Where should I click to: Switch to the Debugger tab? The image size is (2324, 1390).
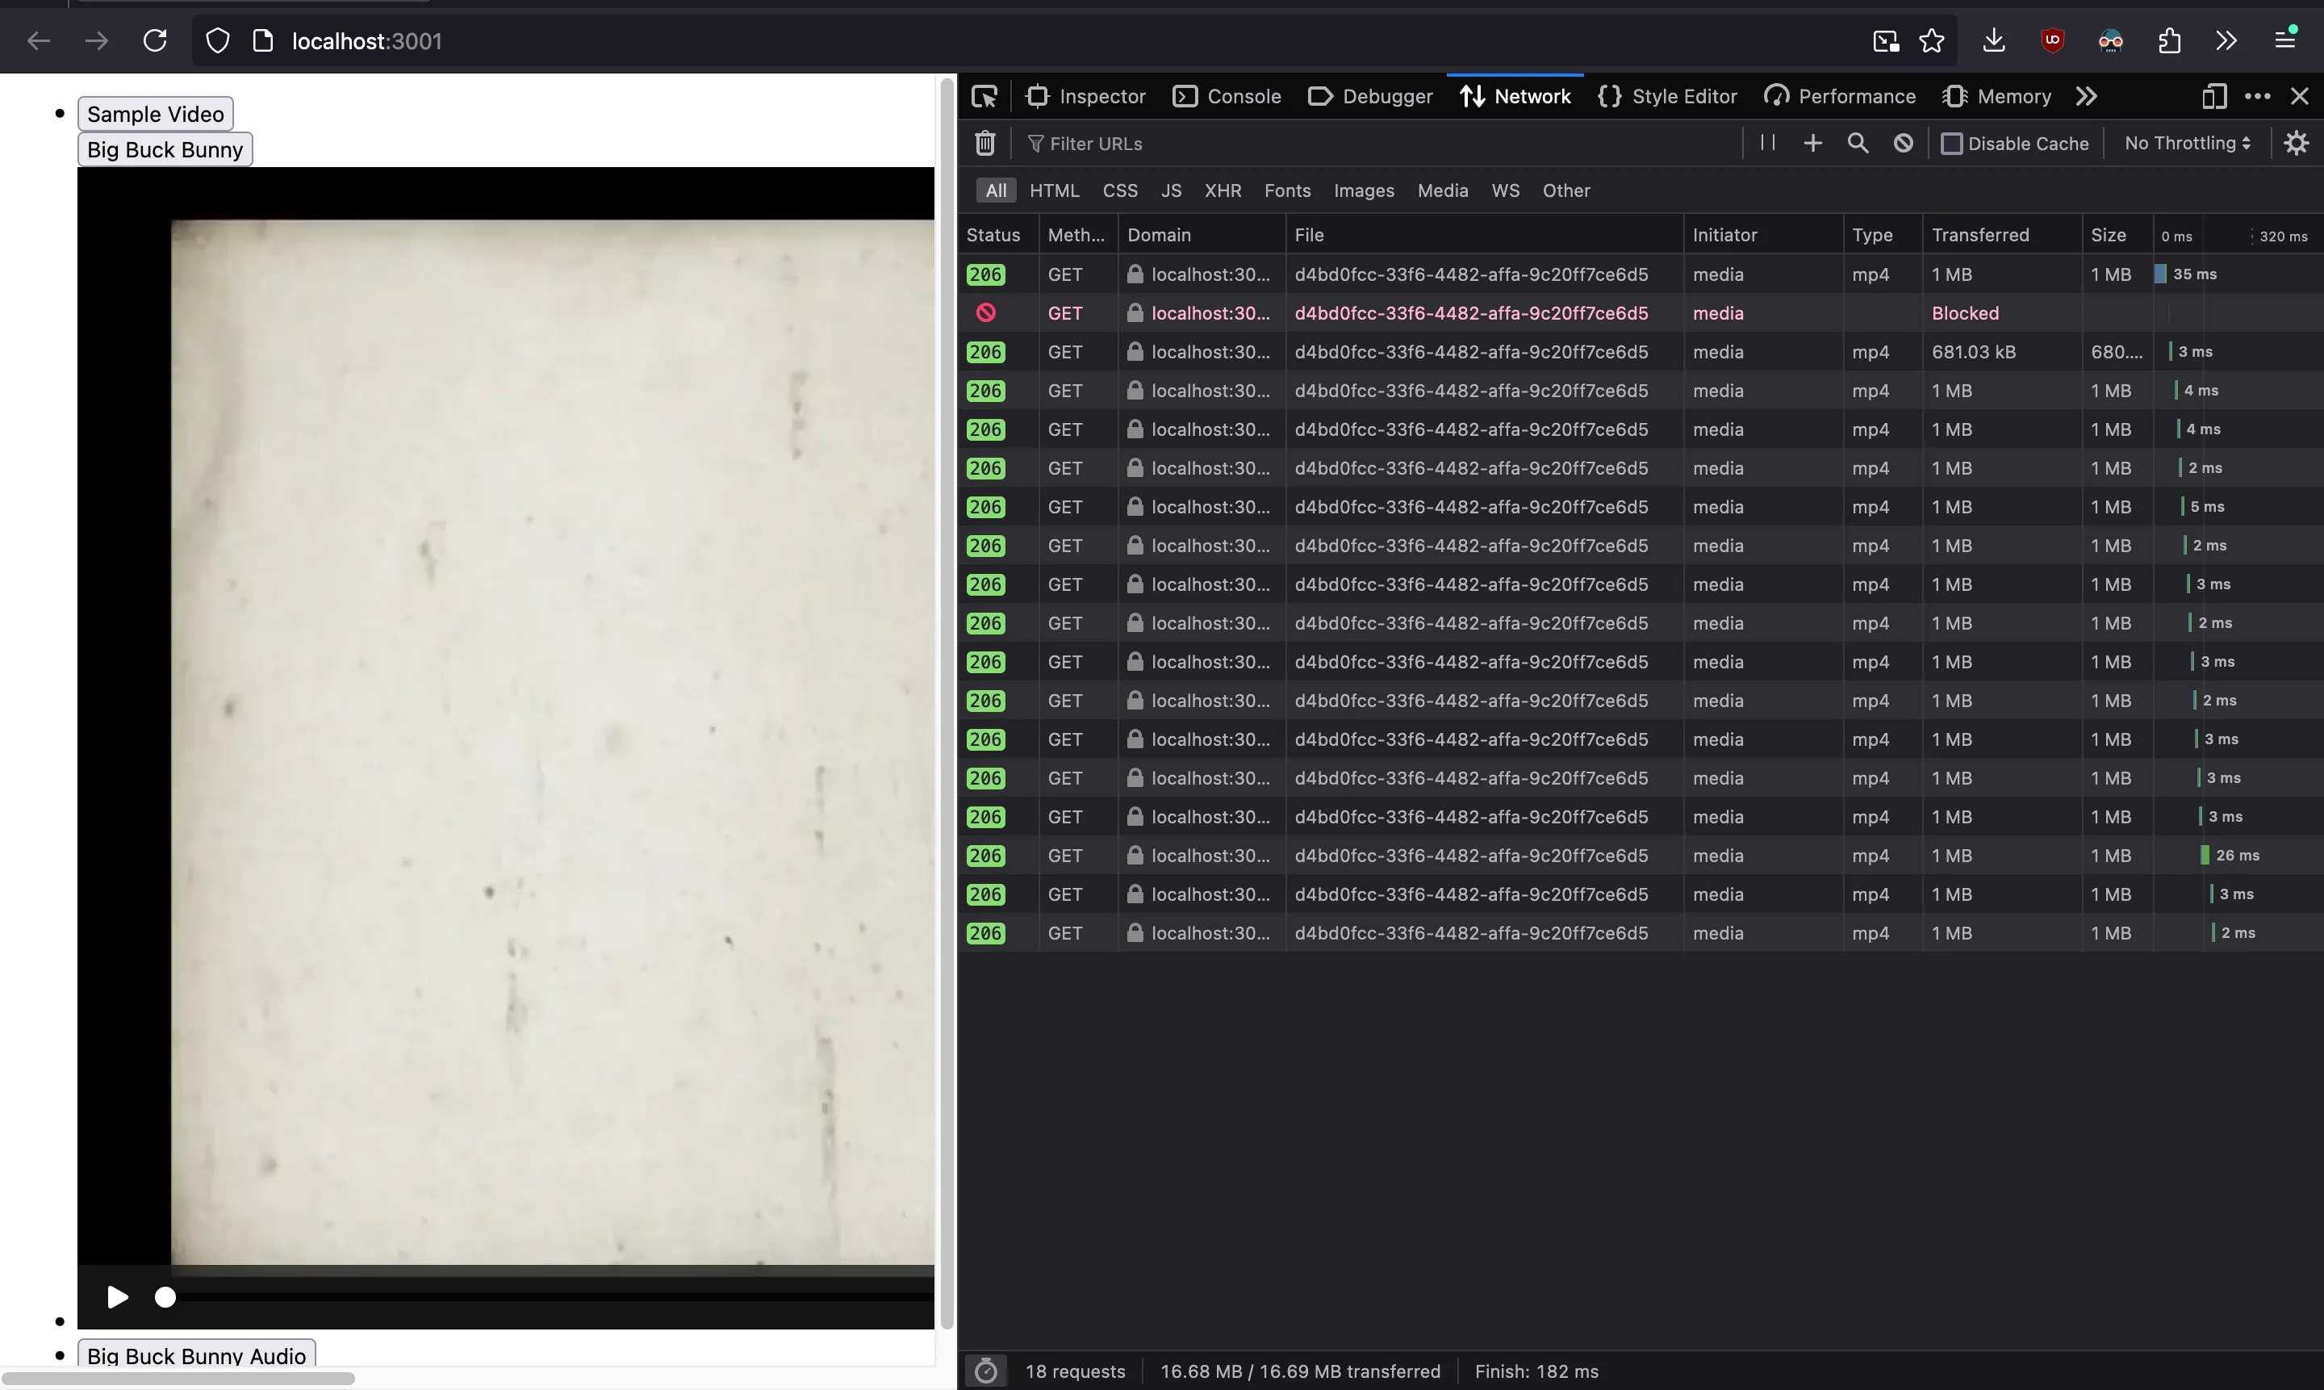[x=1371, y=97]
